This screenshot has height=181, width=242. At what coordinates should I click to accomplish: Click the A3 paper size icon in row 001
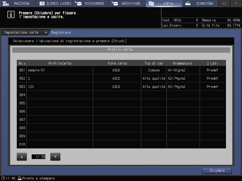click(116, 70)
